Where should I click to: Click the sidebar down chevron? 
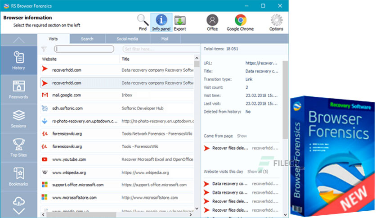coord(19,211)
